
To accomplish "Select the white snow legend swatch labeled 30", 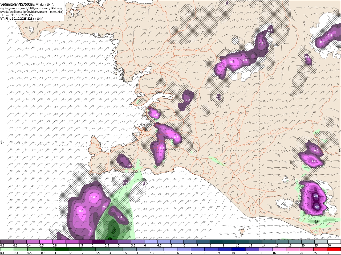I will (334, 242).
